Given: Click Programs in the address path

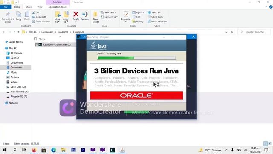Looking at the screenshot, I should tap(63, 32).
